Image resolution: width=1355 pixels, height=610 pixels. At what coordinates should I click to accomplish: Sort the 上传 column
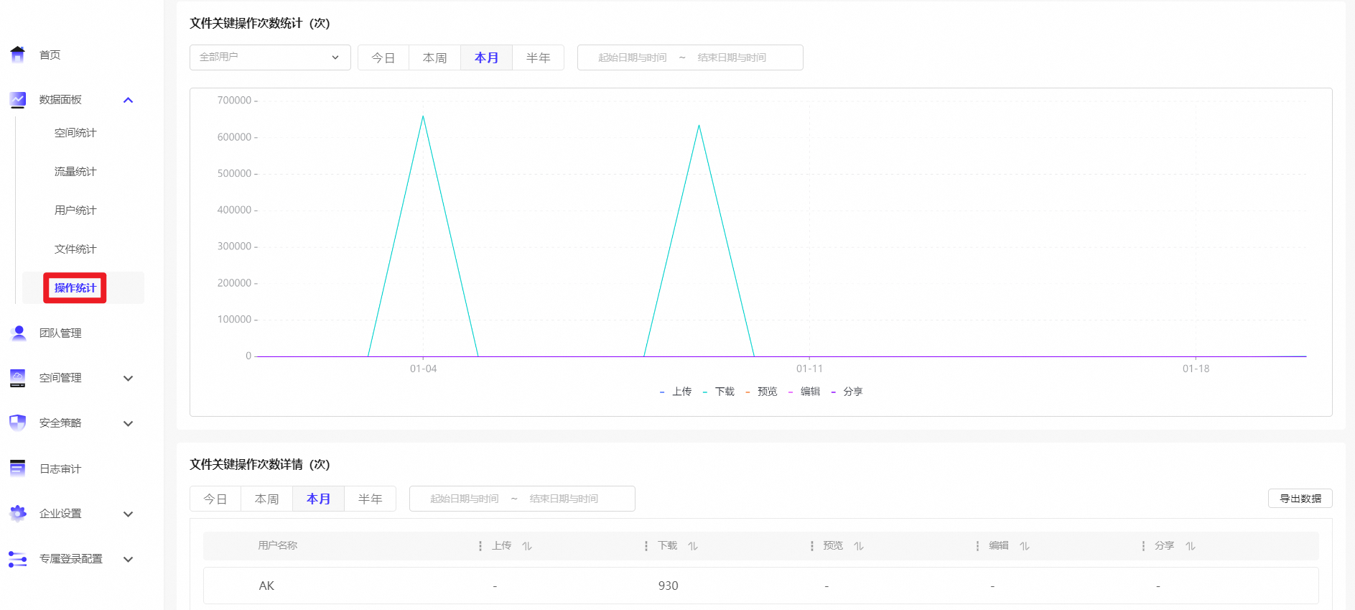[527, 546]
